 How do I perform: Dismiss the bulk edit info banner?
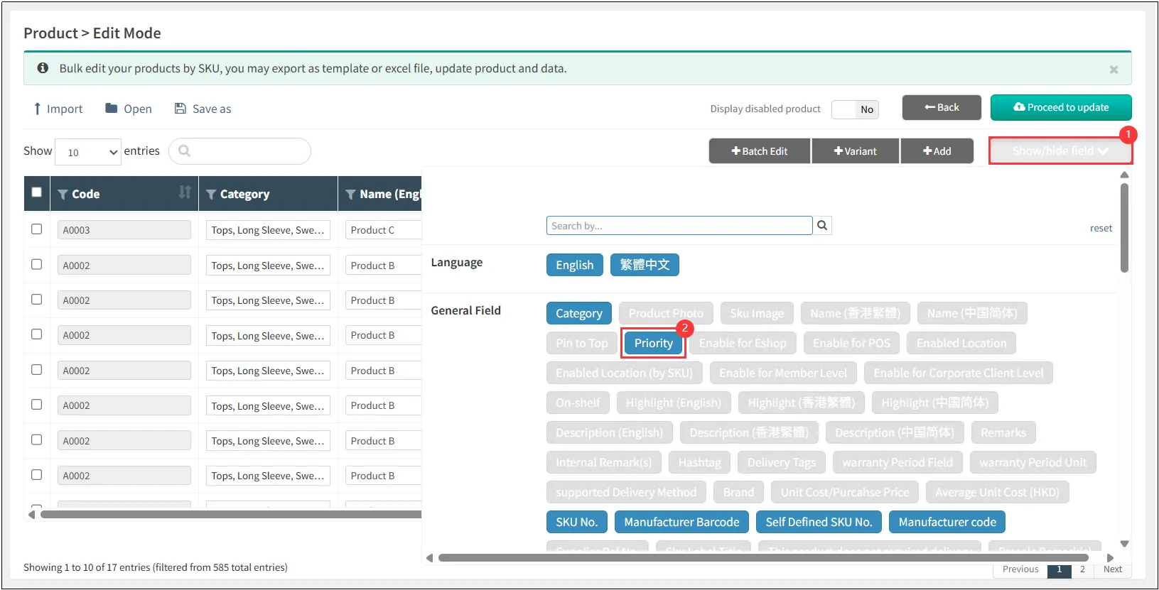pyautogui.click(x=1114, y=70)
